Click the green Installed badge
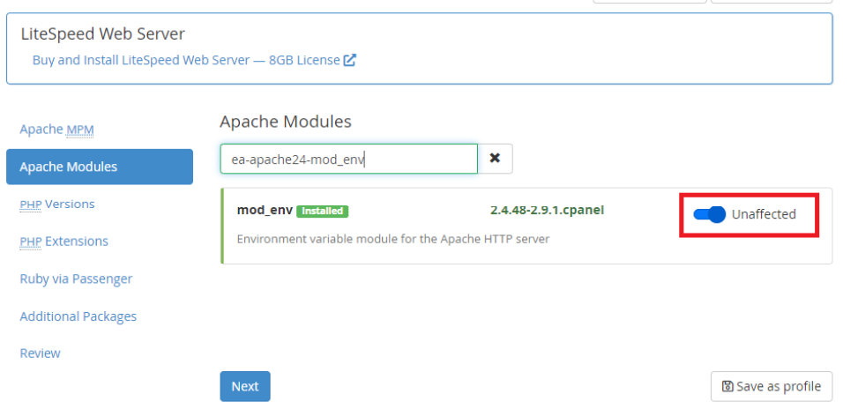Viewport: 858px width, 409px height. click(322, 211)
